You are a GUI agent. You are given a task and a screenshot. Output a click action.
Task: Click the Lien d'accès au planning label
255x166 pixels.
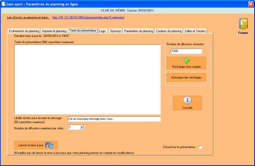28,17
